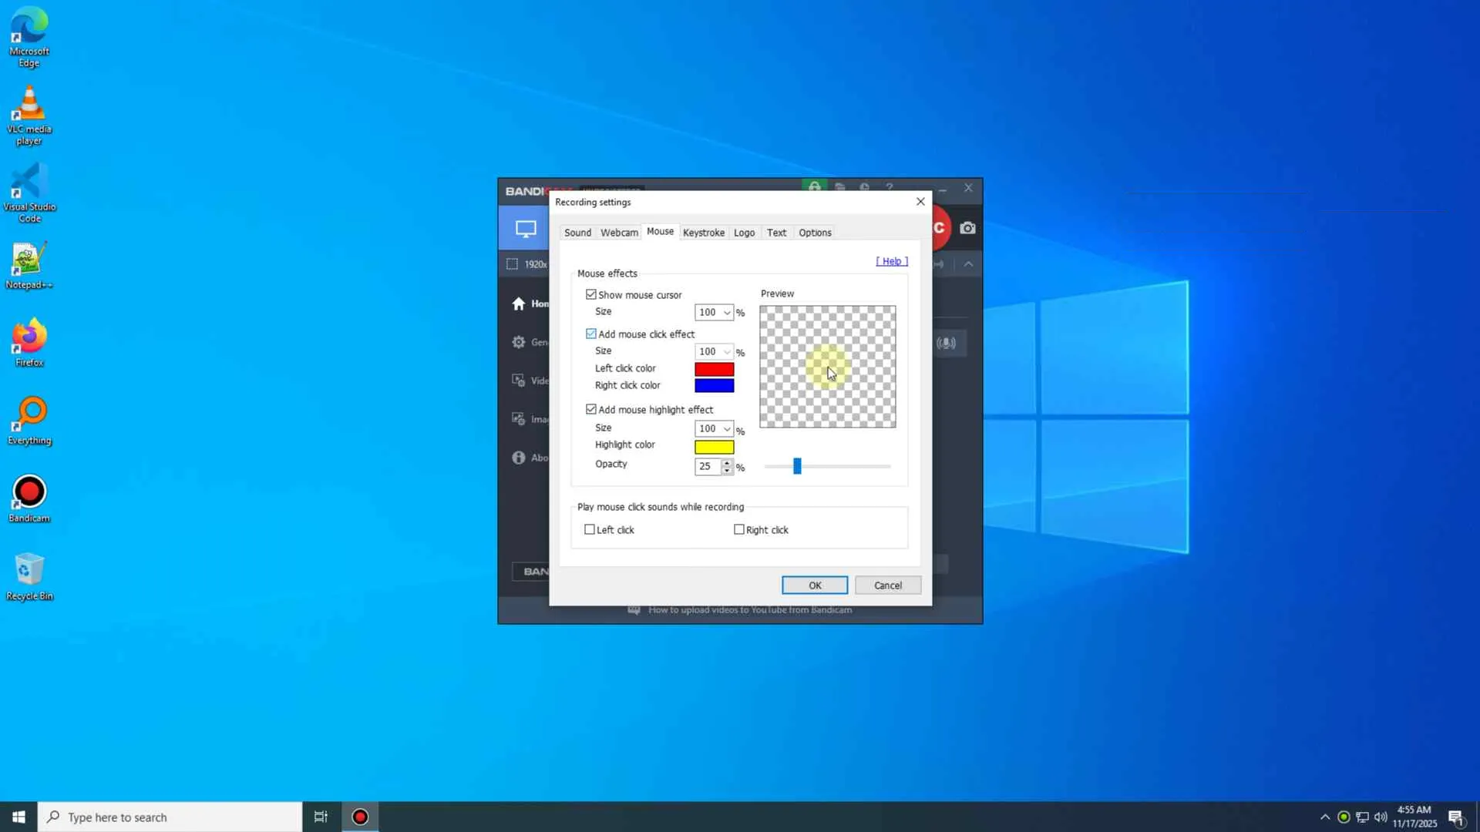Viewport: 1480px width, 832px height.
Task: Uncheck Show mouse cursor checkbox
Action: 591,295
